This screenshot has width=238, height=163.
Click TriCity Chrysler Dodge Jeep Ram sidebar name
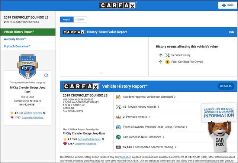(28, 89)
